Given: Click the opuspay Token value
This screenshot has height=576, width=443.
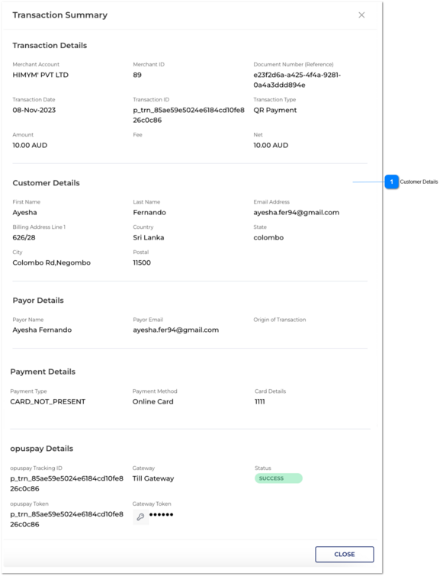Looking at the screenshot, I should click(66, 519).
